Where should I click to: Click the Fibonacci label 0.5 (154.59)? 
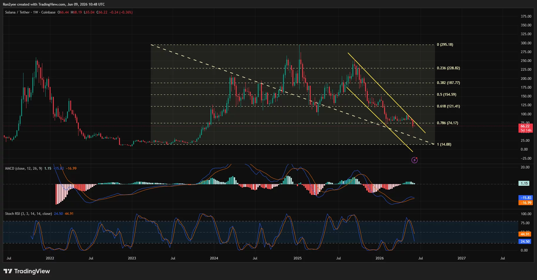[447, 95]
